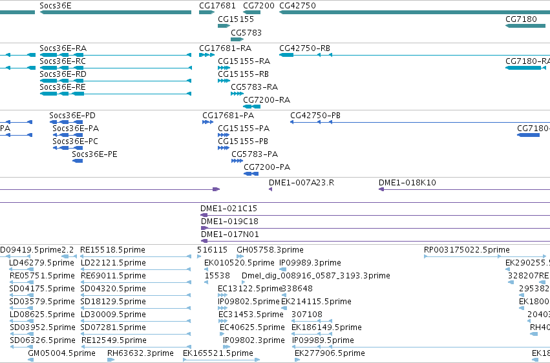Click the CG15155 gene label
The width and height of the screenshot is (550, 363).
pos(236,19)
